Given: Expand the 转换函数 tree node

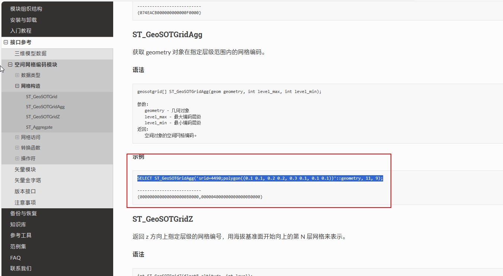Looking at the screenshot, I should [x=17, y=148].
